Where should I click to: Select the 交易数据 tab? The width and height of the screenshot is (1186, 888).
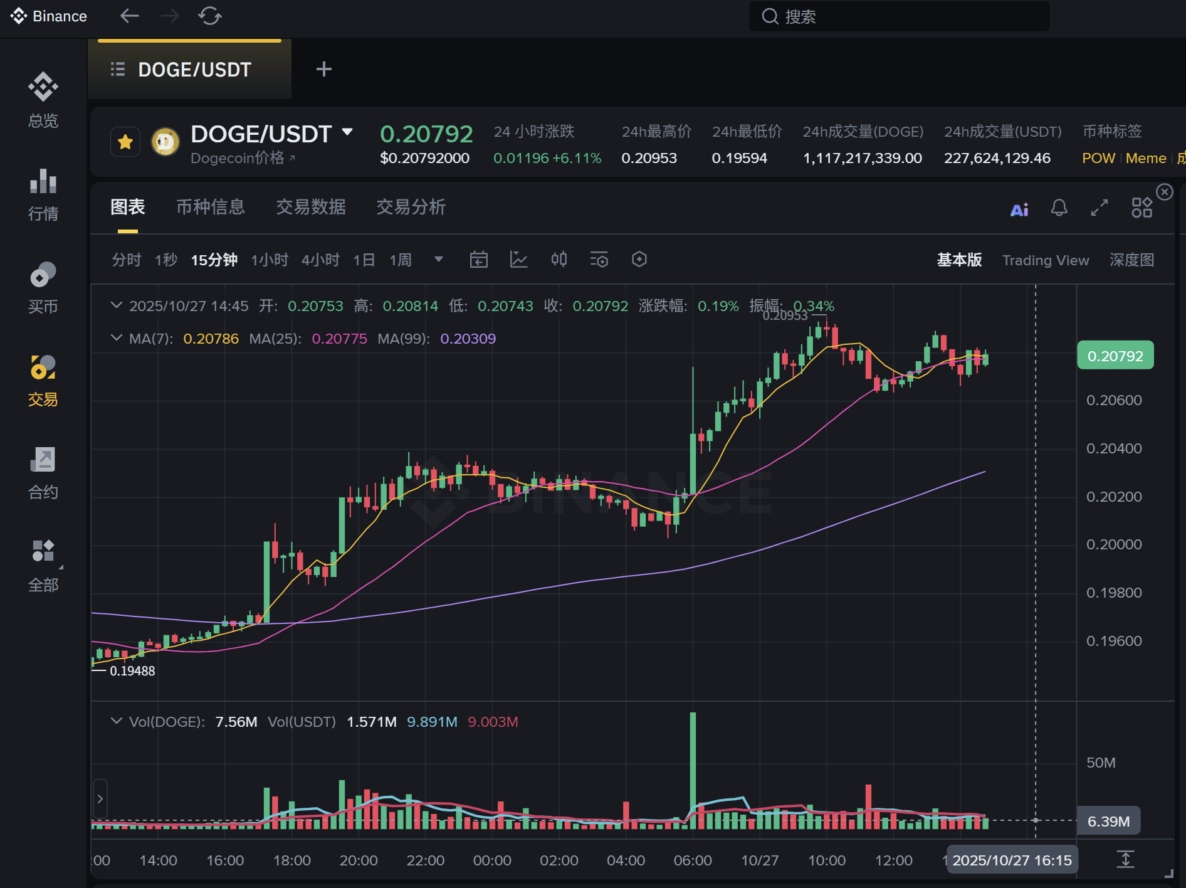tap(311, 207)
